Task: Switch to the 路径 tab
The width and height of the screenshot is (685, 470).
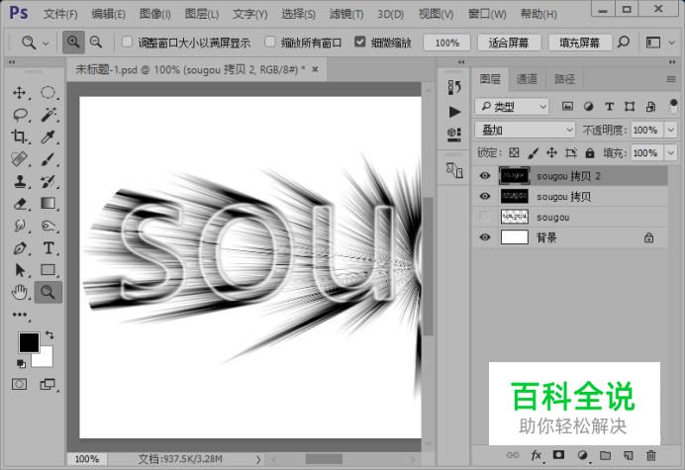Action: point(564,79)
